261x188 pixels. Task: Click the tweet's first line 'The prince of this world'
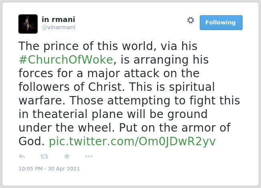pyautogui.click(x=86, y=46)
